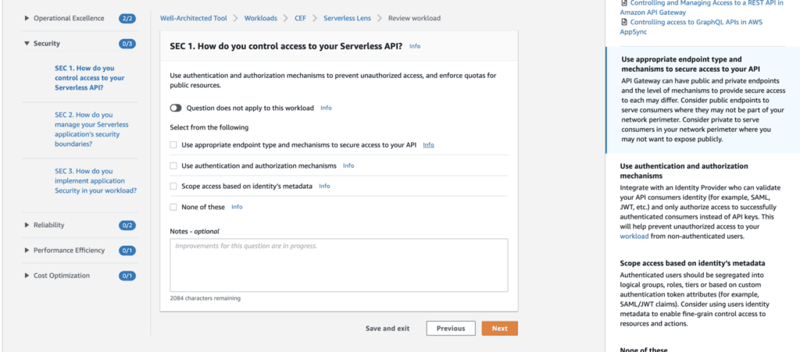Check 'Use authentication and authorization mechanisms' box

173,165
